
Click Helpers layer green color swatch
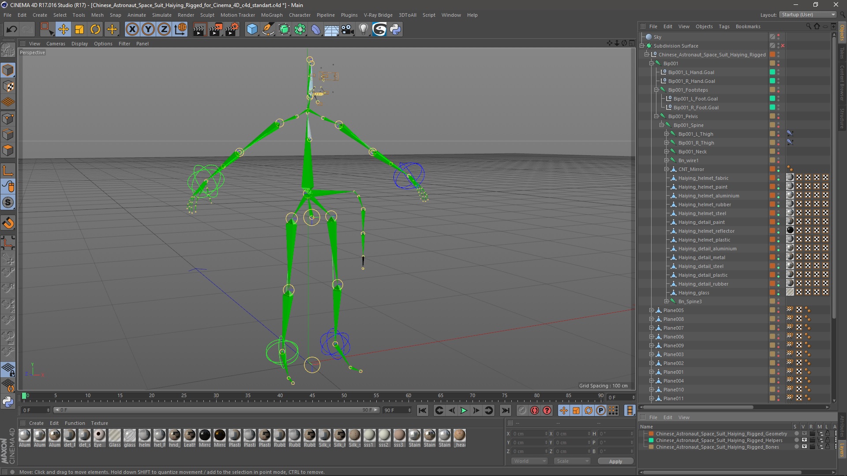[x=651, y=440]
